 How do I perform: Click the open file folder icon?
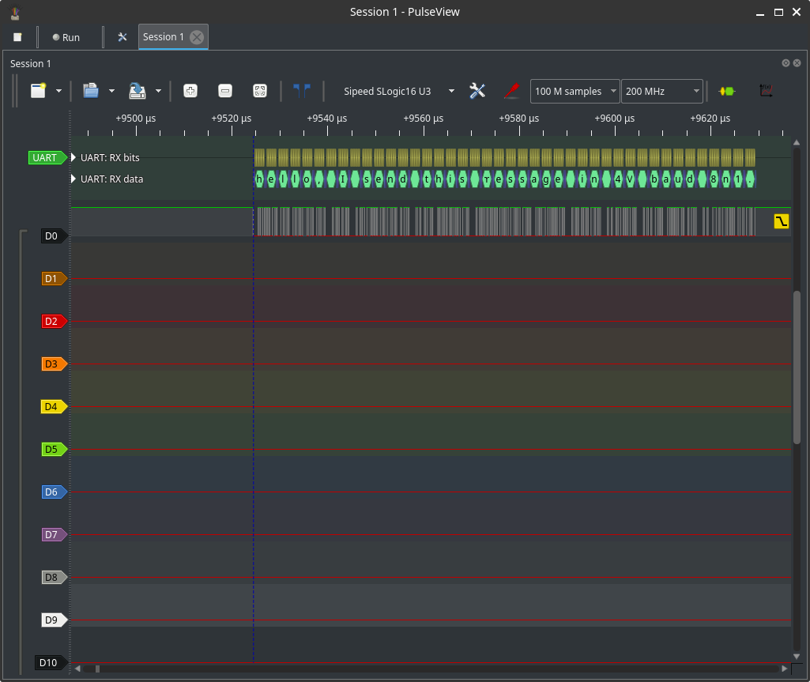91,91
